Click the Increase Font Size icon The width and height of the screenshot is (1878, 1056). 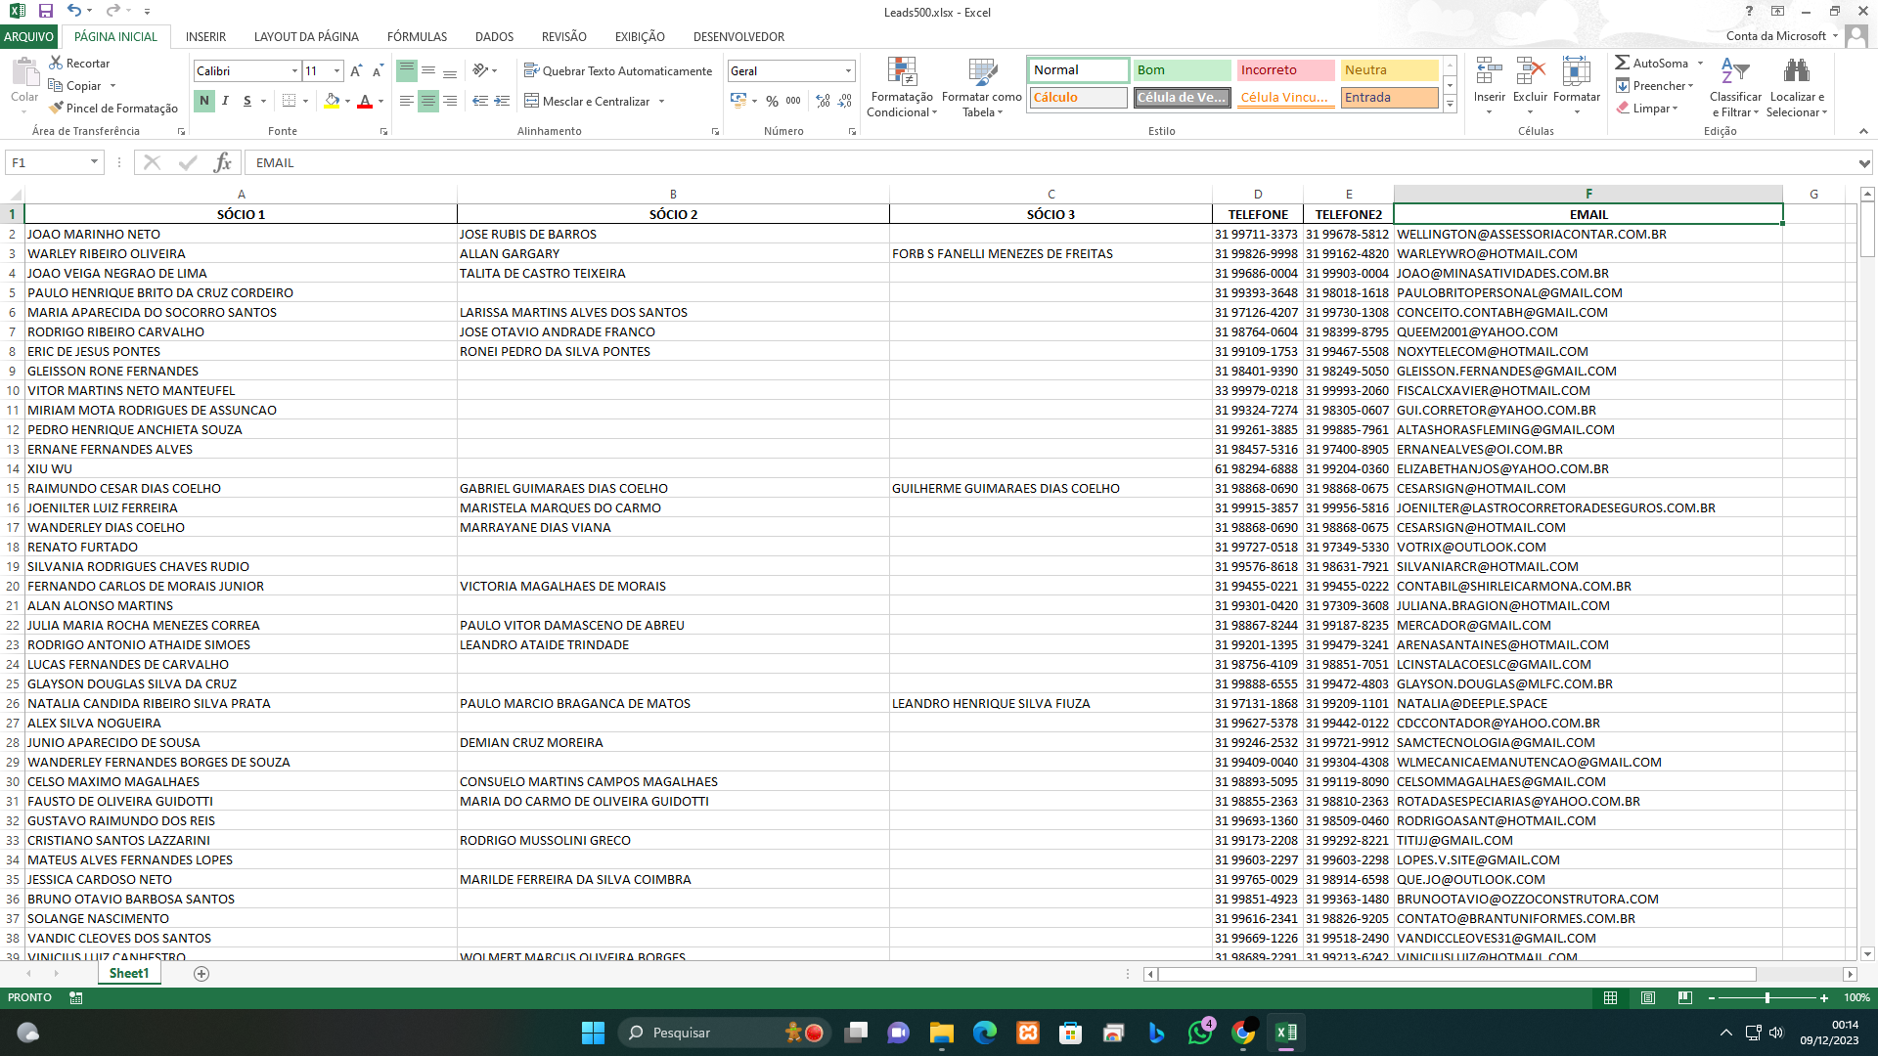(x=356, y=70)
